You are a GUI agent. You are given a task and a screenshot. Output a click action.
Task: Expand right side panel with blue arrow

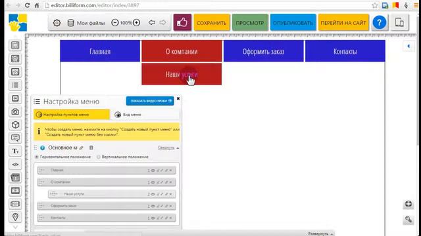pyautogui.click(x=409, y=47)
